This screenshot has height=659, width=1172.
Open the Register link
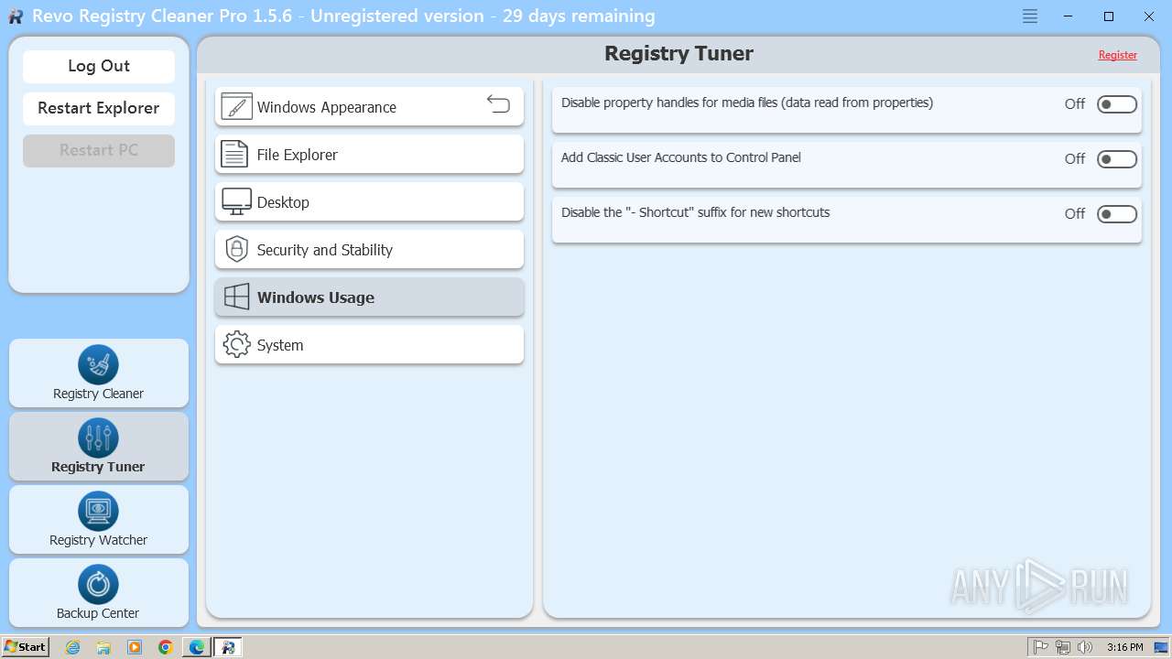[1118, 55]
